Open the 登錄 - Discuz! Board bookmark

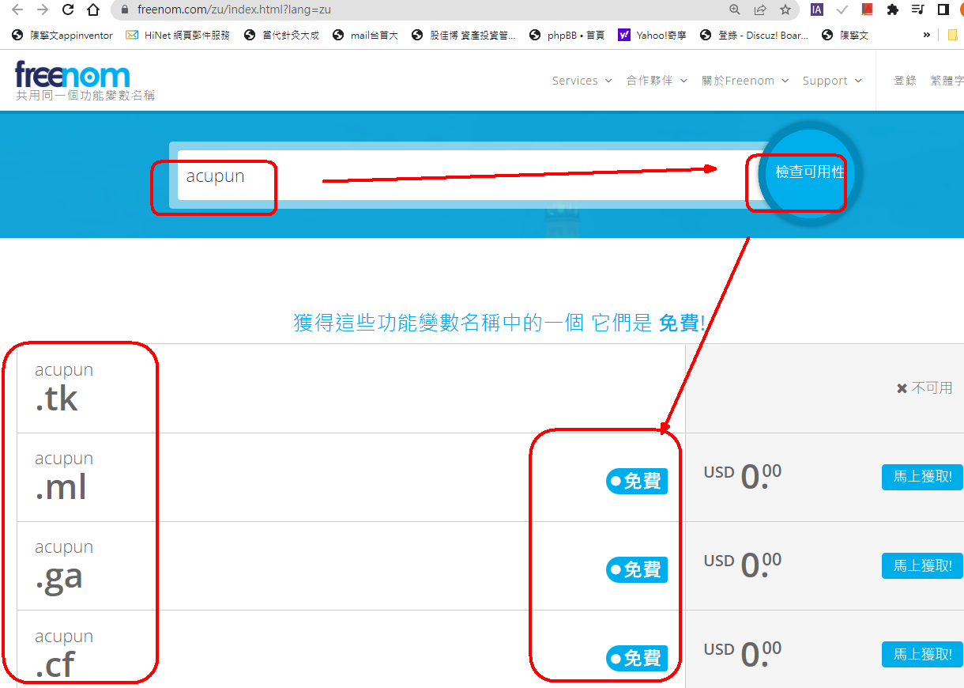click(755, 35)
